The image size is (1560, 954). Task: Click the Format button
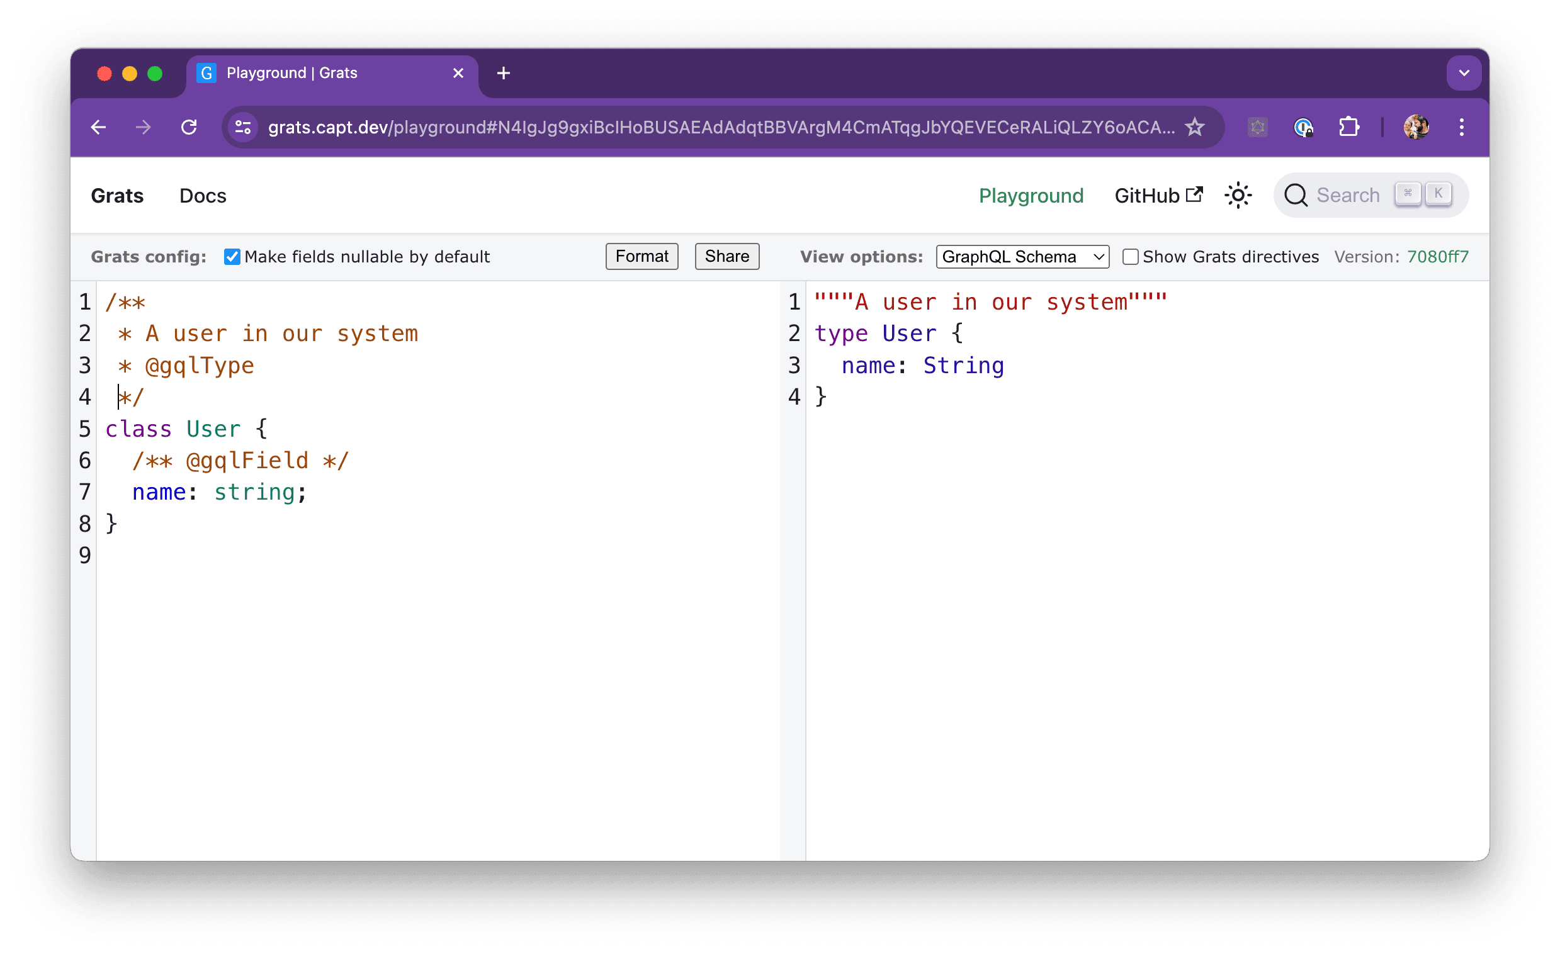pyautogui.click(x=642, y=256)
